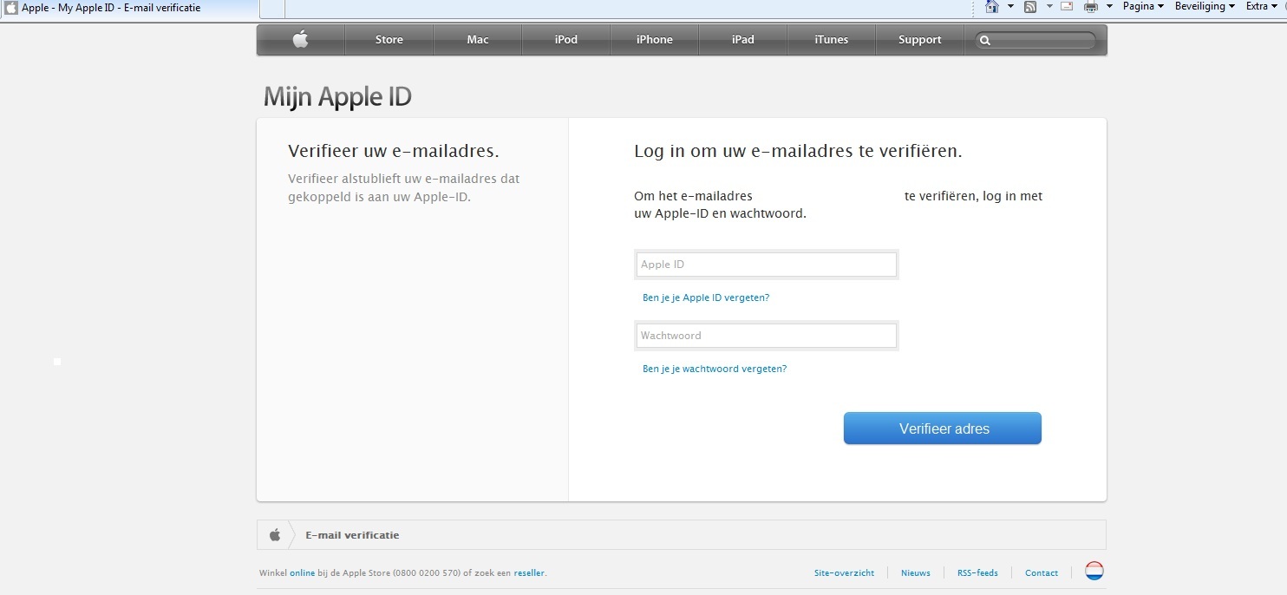
Task: Click the Verifieer adres button
Action: (943, 428)
